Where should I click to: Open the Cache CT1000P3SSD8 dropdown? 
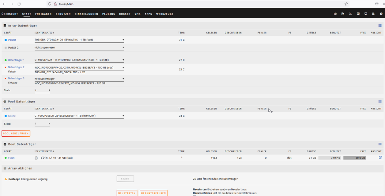(79, 116)
